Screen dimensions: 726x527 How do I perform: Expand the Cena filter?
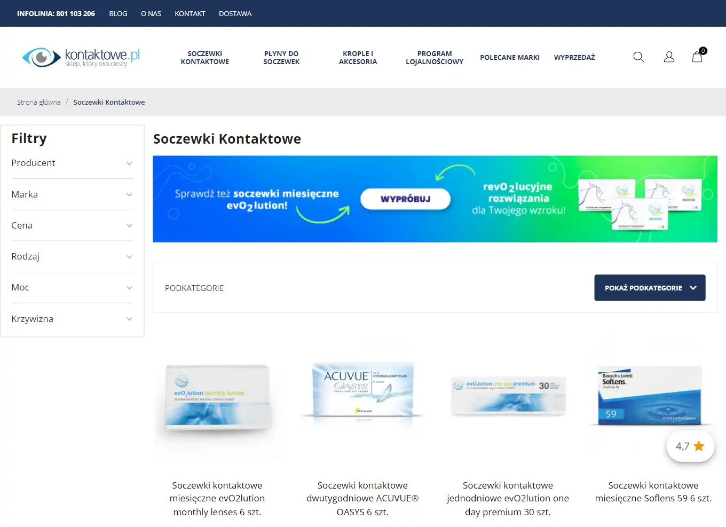[x=72, y=225]
